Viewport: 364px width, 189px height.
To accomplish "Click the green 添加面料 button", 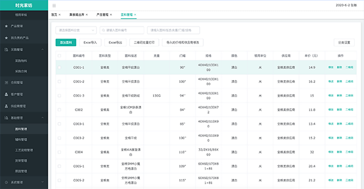I will click(66, 42).
